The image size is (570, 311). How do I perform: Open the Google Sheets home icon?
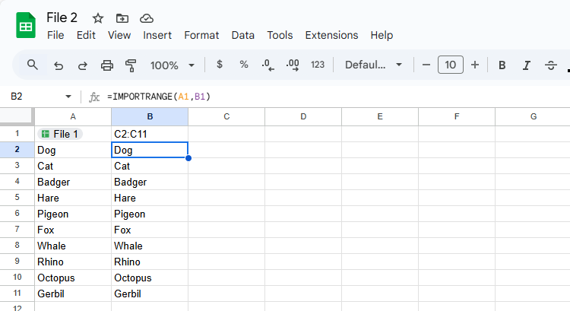click(26, 26)
